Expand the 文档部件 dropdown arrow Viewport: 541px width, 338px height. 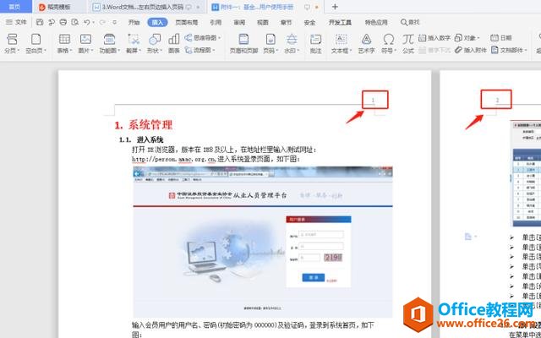coord(526,51)
